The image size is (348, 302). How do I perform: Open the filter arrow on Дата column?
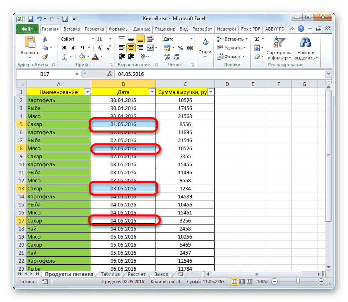152,92
